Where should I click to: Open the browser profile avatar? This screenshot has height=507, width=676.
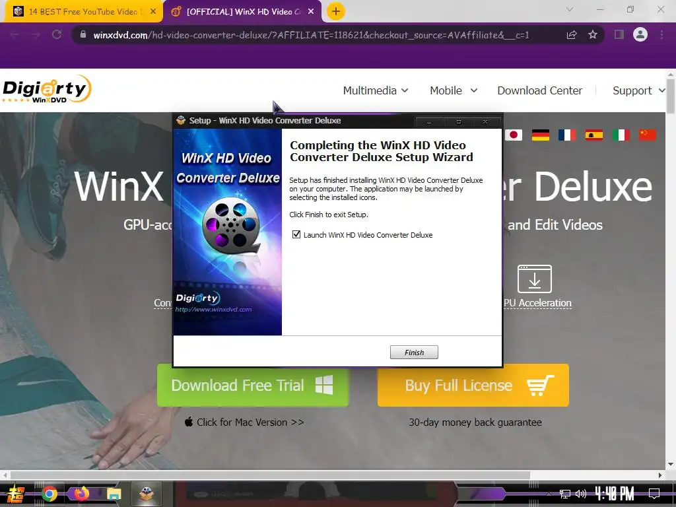[x=640, y=34]
